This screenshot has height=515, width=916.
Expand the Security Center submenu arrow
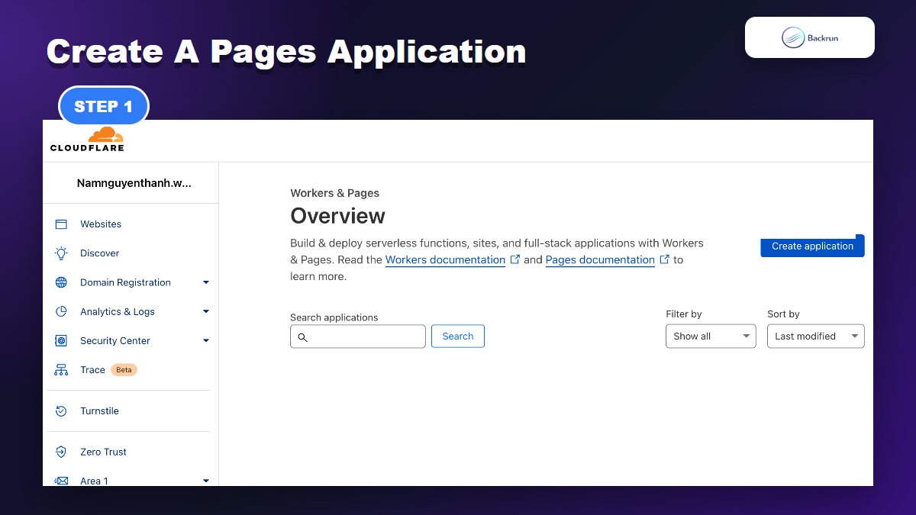pyautogui.click(x=206, y=340)
